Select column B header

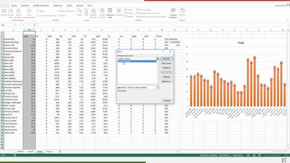29,30
